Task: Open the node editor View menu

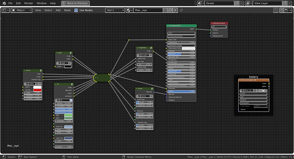Action: pyautogui.click(x=38, y=10)
